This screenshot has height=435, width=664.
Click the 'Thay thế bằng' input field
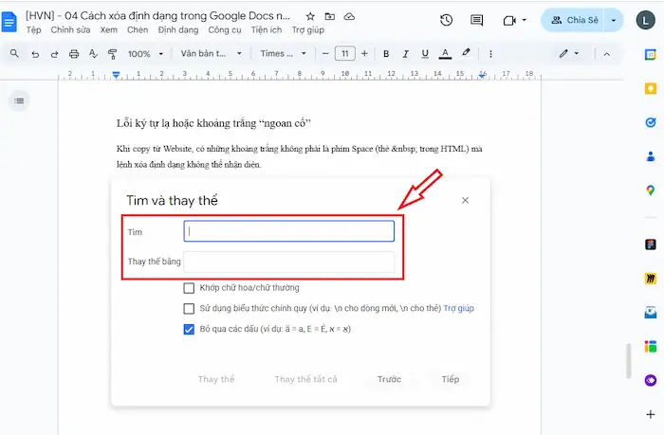click(x=288, y=262)
